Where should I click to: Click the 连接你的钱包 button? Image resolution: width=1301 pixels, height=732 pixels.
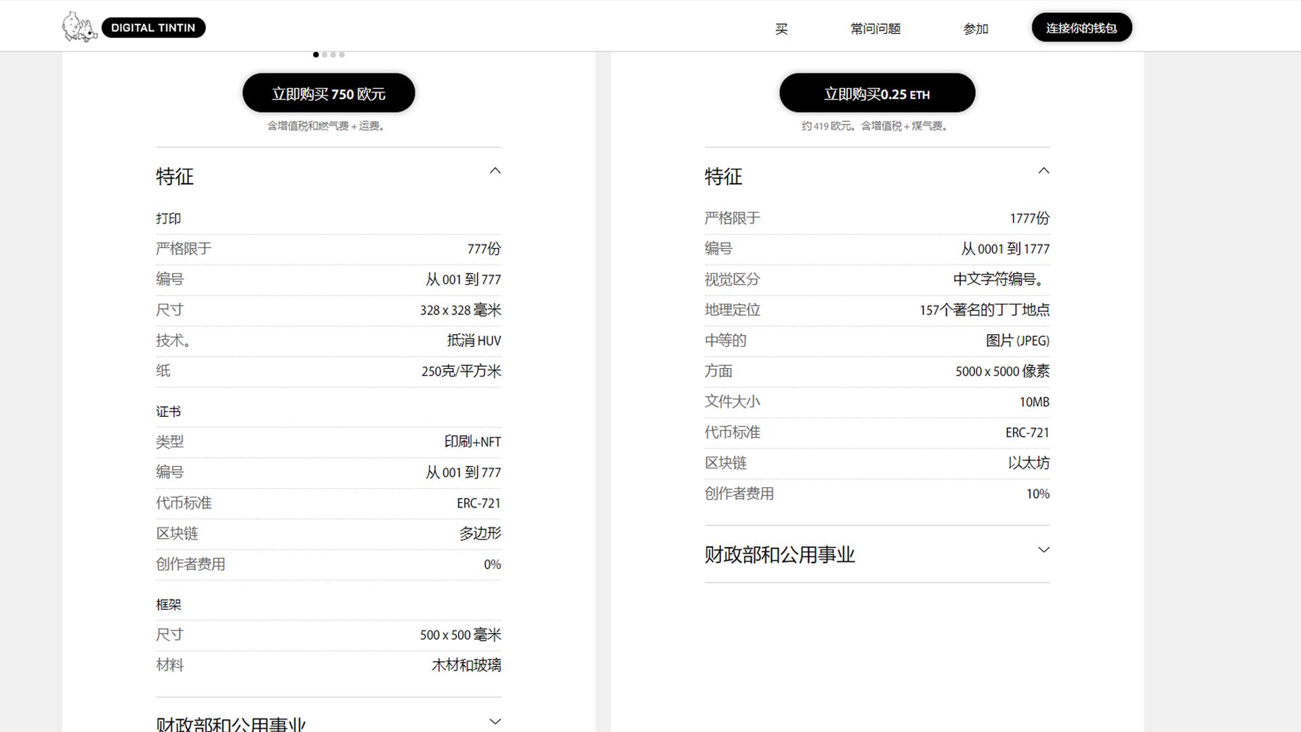click(x=1081, y=28)
